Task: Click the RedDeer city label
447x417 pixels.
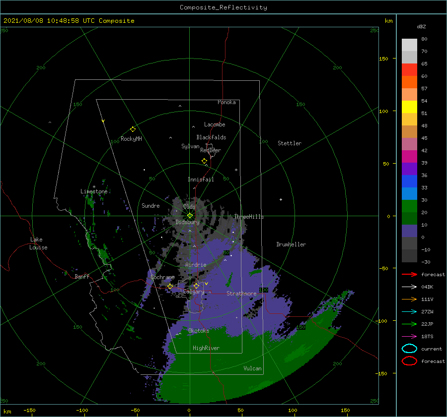Action: [211, 150]
